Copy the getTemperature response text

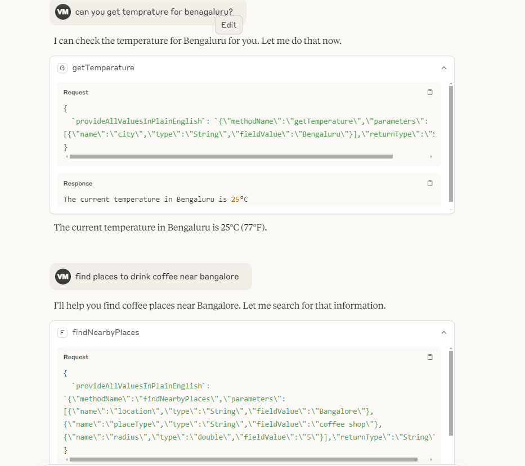point(430,183)
